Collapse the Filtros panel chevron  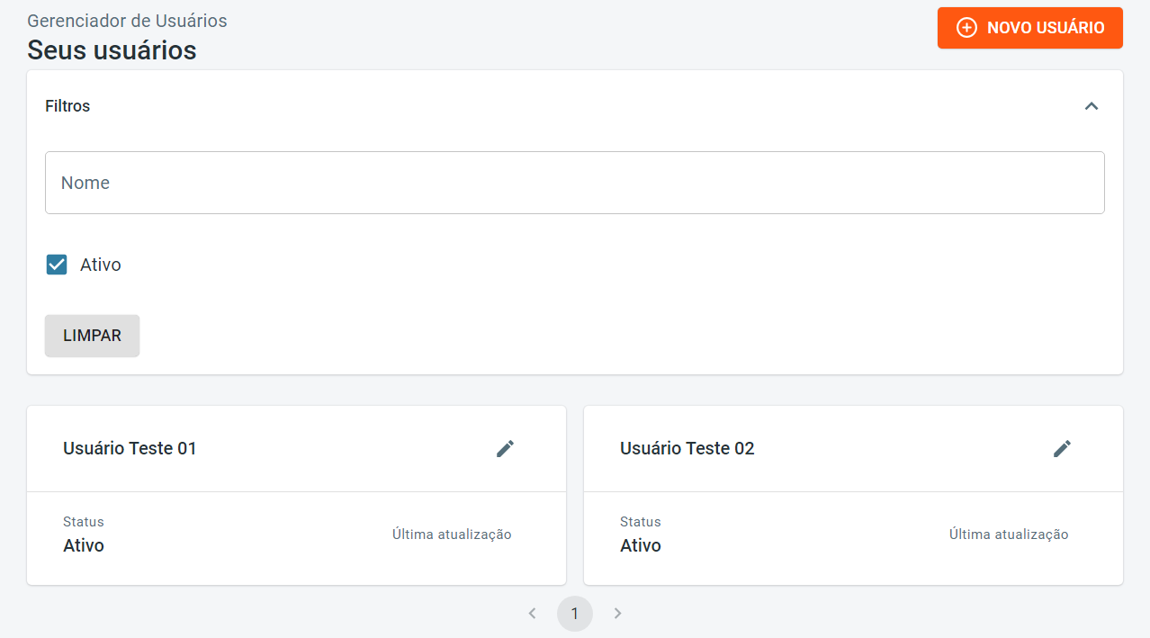coord(1091,106)
